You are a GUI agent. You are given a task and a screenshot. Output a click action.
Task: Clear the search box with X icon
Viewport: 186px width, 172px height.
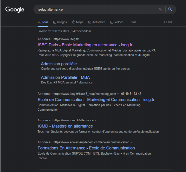160,9
